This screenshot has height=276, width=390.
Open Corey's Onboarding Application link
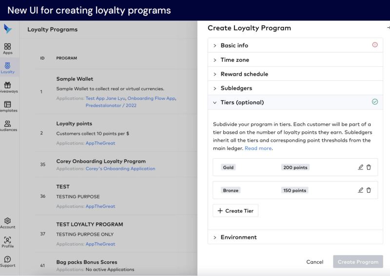coord(120,168)
